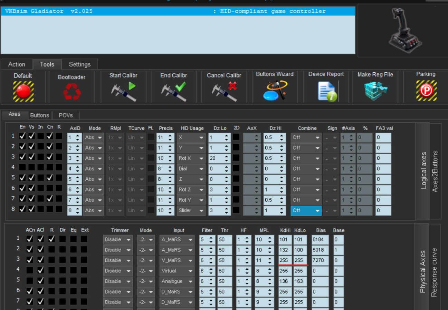Expand the highlighted Combine dropdown for axis 8
Image resolution: width=448 pixels, height=310 pixels.
[306, 210]
